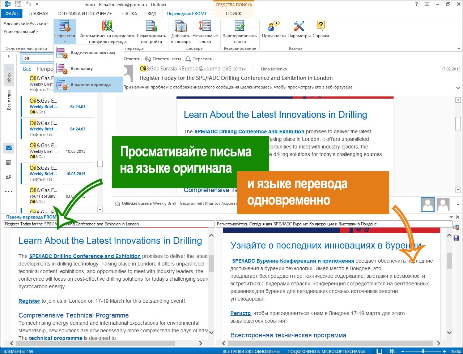Click the first contact photo in the people pane
The width and height of the screenshot is (463, 354).
click(428, 204)
